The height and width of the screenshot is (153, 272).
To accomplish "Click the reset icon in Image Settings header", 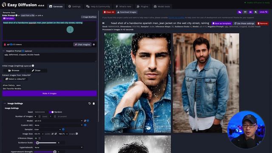I will pos(90,104).
